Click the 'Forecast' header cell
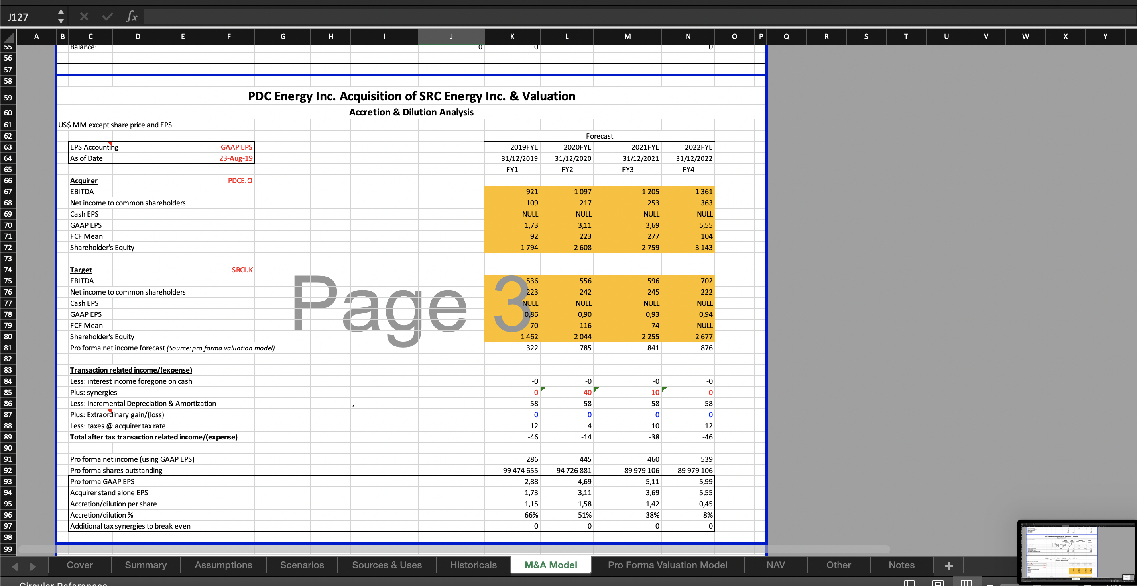The image size is (1137, 586). click(x=600, y=136)
